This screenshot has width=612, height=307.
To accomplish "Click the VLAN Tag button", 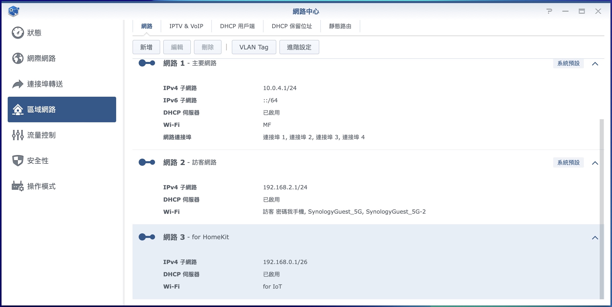I will pyautogui.click(x=254, y=47).
